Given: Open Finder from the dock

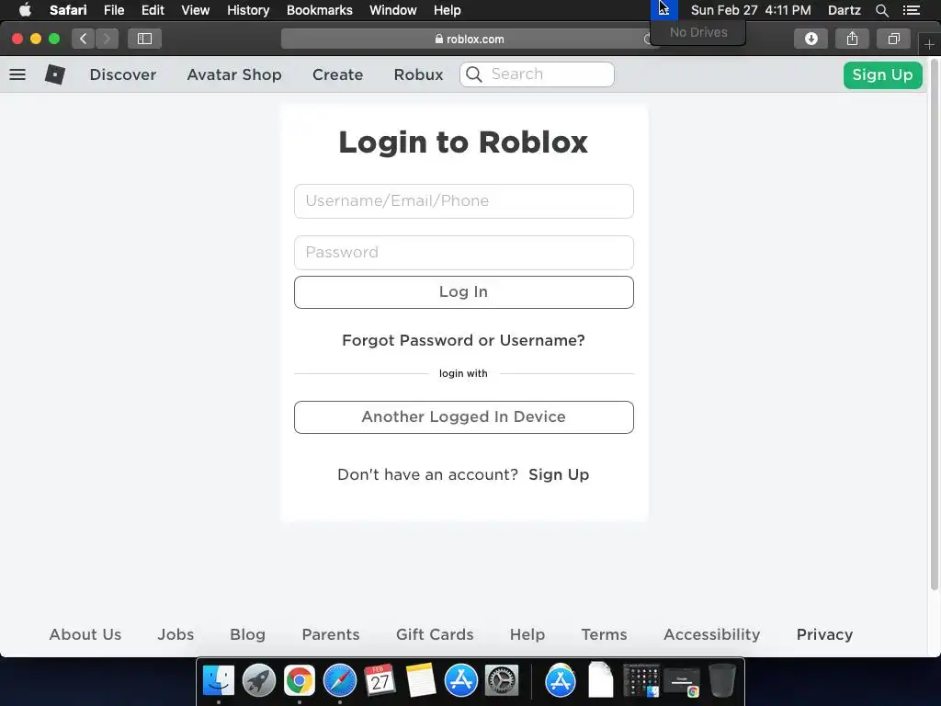Looking at the screenshot, I should coord(219,681).
